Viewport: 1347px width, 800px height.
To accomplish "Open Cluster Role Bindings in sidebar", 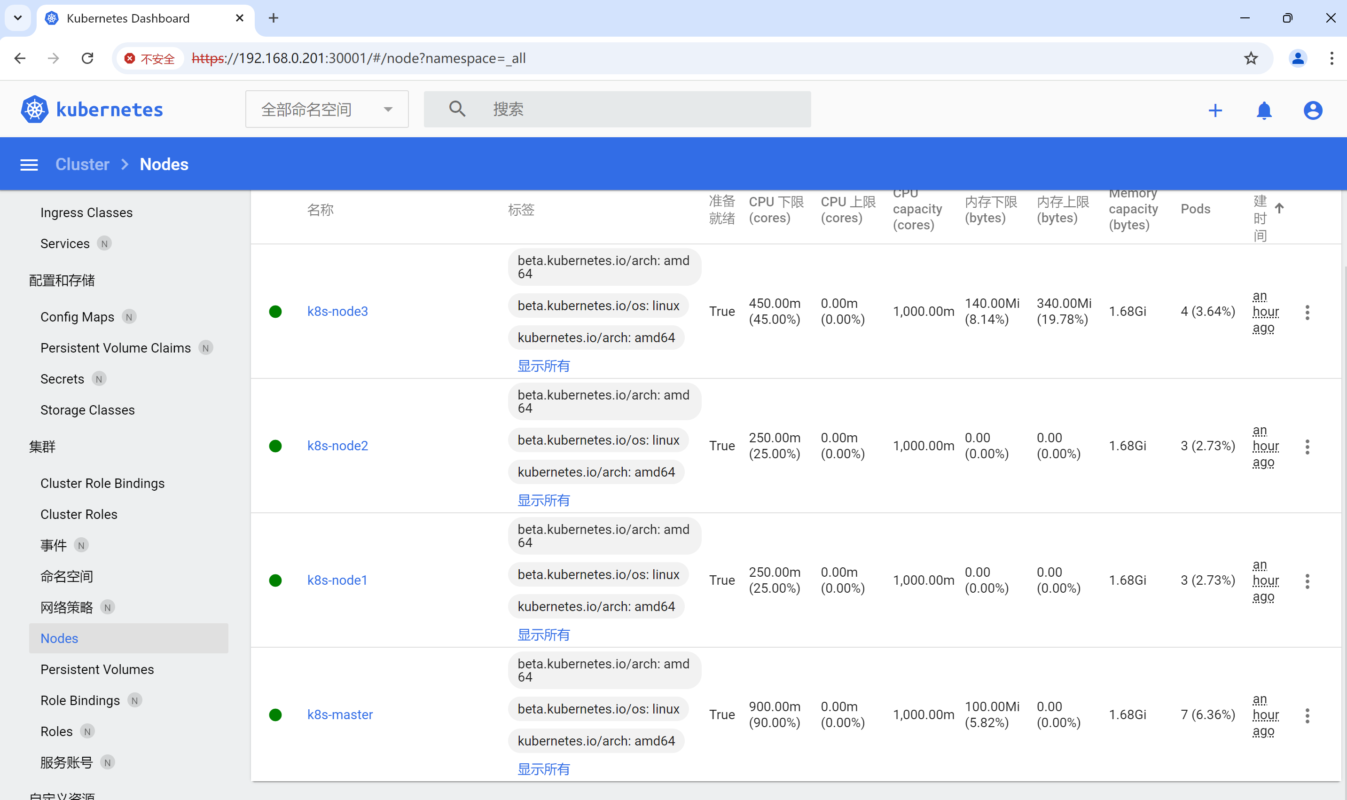I will click(102, 483).
